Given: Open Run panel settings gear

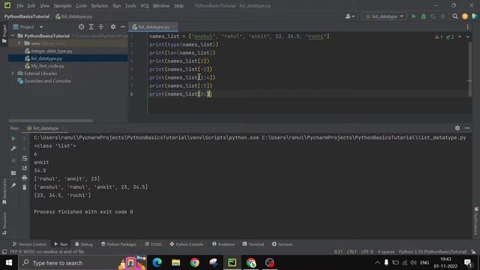Looking at the screenshot, I should pyautogui.click(x=457, y=128).
